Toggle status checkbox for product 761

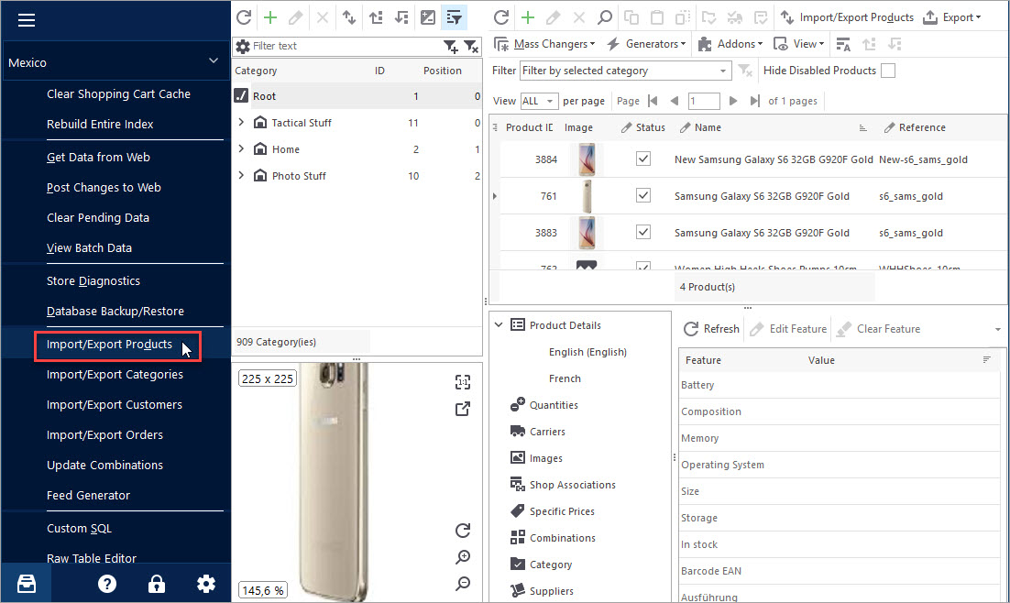tap(642, 195)
